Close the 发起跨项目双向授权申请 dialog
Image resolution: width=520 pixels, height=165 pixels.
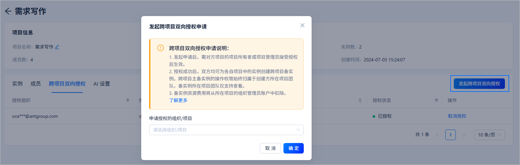click(x=302, y=25)
